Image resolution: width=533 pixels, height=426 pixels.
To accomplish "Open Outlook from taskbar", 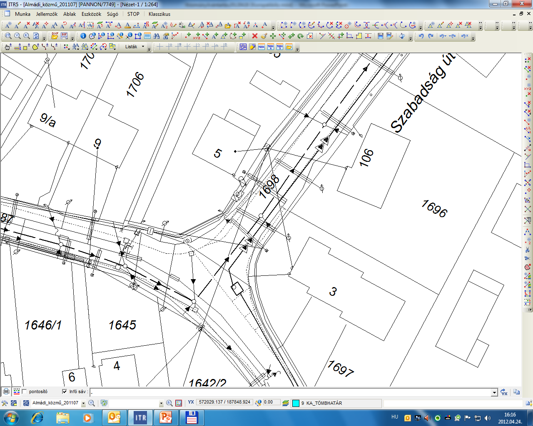I will [114, 418].
